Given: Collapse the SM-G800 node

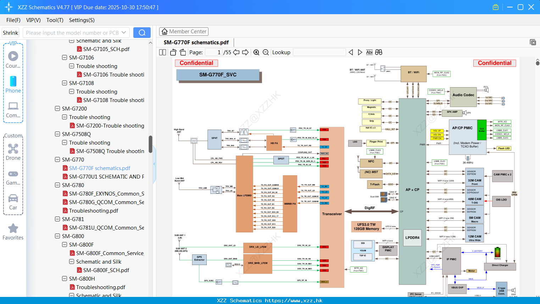Looking at the screenshot, I should (57, 236).
